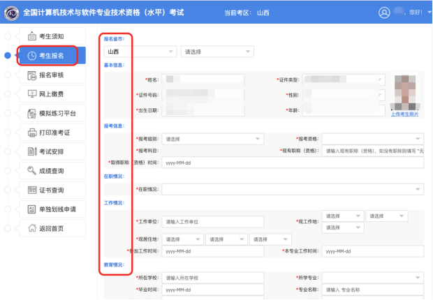Open the city 请选择 dropdown beside 山西

(x=217, y=52)
